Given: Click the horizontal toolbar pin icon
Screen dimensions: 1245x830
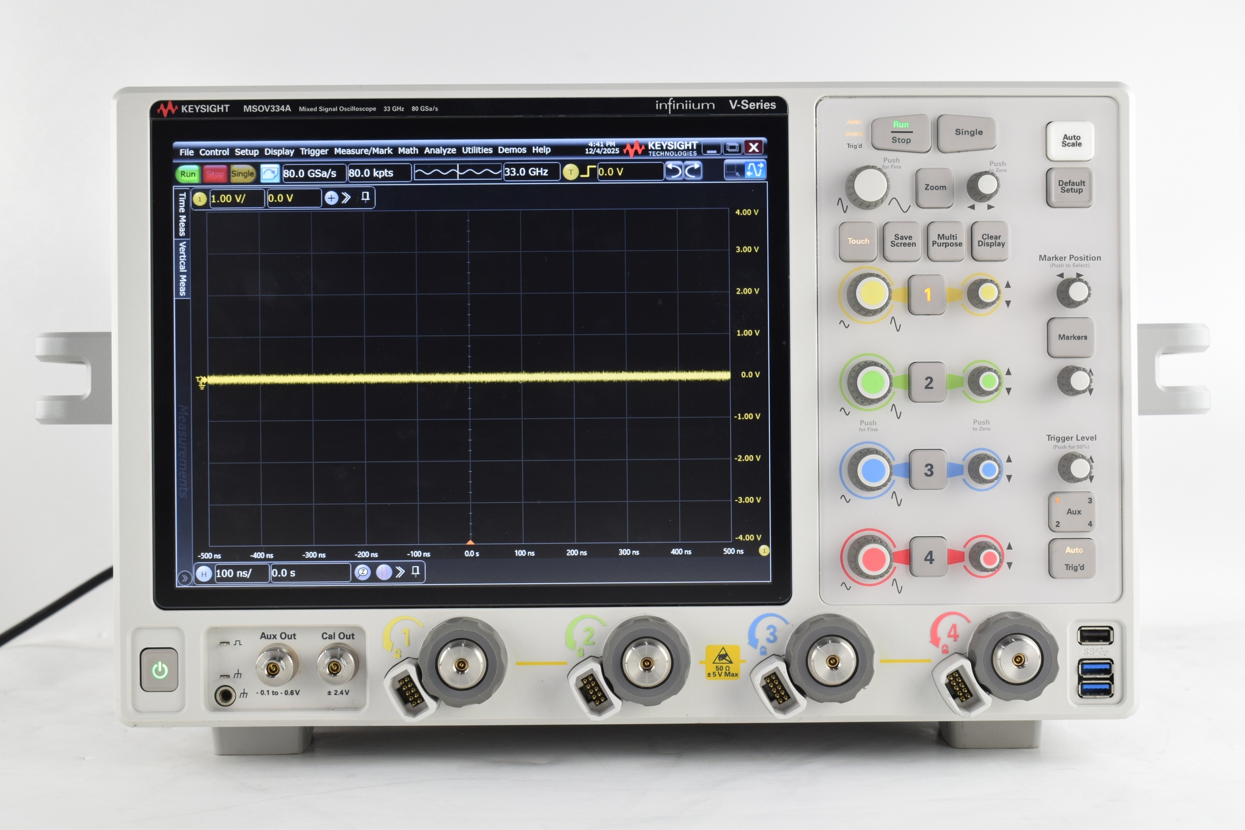Looking at the screenshot, I should click(x=416, y=571).
